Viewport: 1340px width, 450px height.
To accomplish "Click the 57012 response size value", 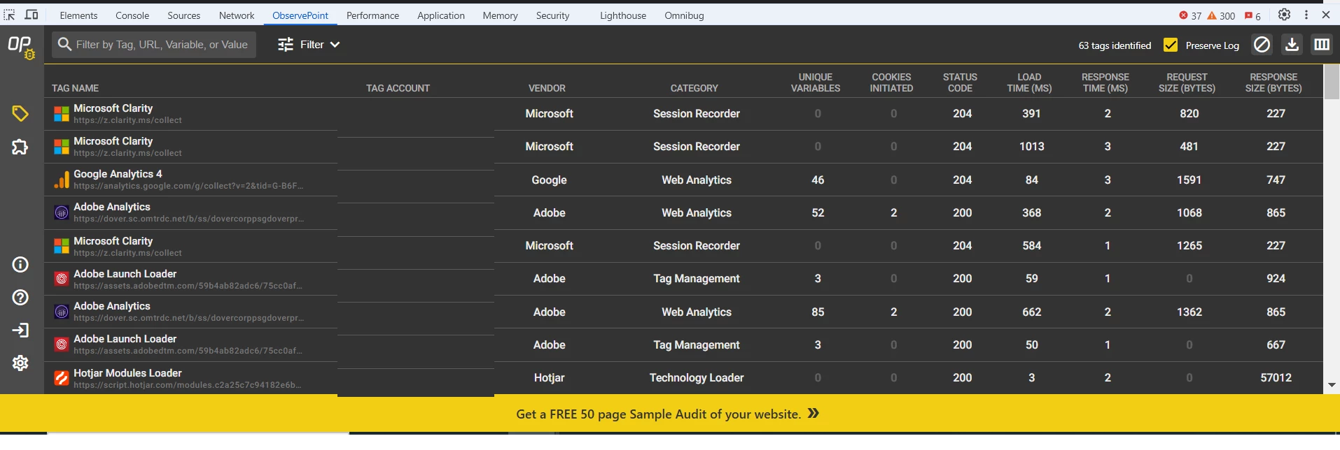I will 1276,378.
